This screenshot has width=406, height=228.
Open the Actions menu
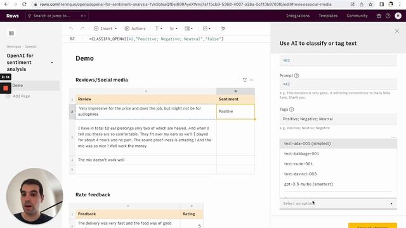point(135,28)
